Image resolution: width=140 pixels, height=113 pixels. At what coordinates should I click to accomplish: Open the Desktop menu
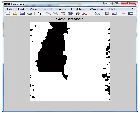click(78, 9)
